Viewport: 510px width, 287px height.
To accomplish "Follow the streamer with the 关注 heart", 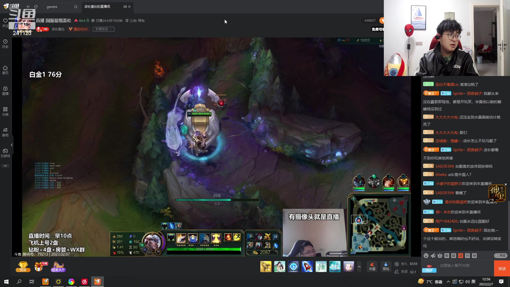I will (5, 23).
